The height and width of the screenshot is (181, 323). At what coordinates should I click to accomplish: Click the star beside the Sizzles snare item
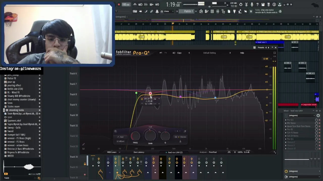(39, 107)
